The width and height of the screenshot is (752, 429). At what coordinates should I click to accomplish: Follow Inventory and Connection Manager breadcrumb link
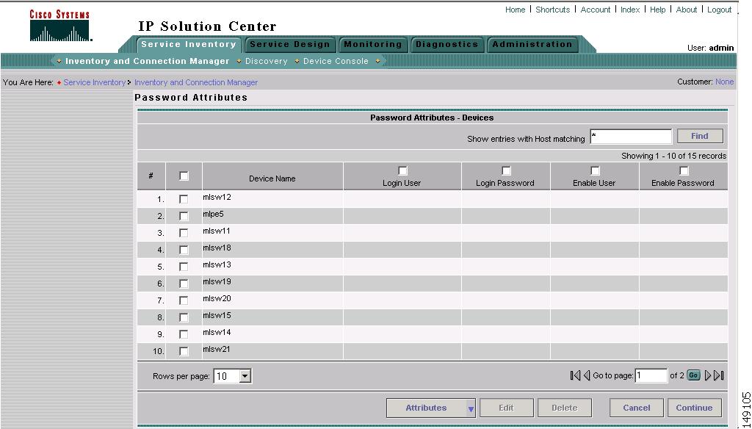[x=195, y=82]
